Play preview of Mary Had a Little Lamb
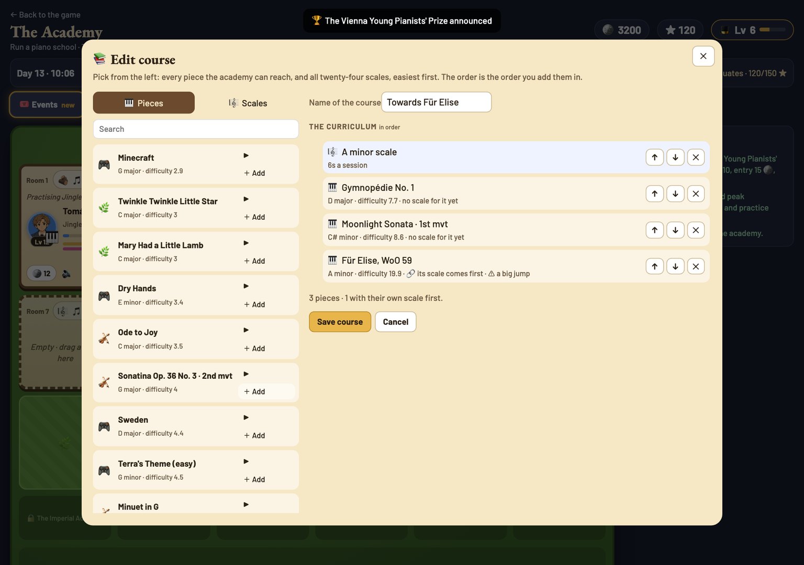This screenshot has width=804, height=565. click(246, 243)
